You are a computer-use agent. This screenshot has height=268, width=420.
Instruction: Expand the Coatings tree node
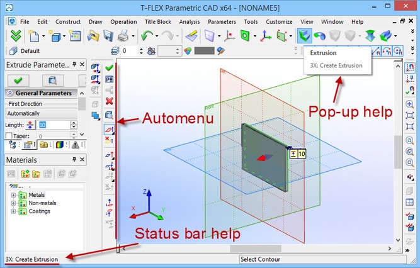pos(13,211)
